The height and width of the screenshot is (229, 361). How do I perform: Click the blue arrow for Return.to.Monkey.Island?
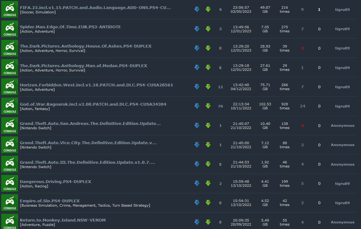click(197, 222)
